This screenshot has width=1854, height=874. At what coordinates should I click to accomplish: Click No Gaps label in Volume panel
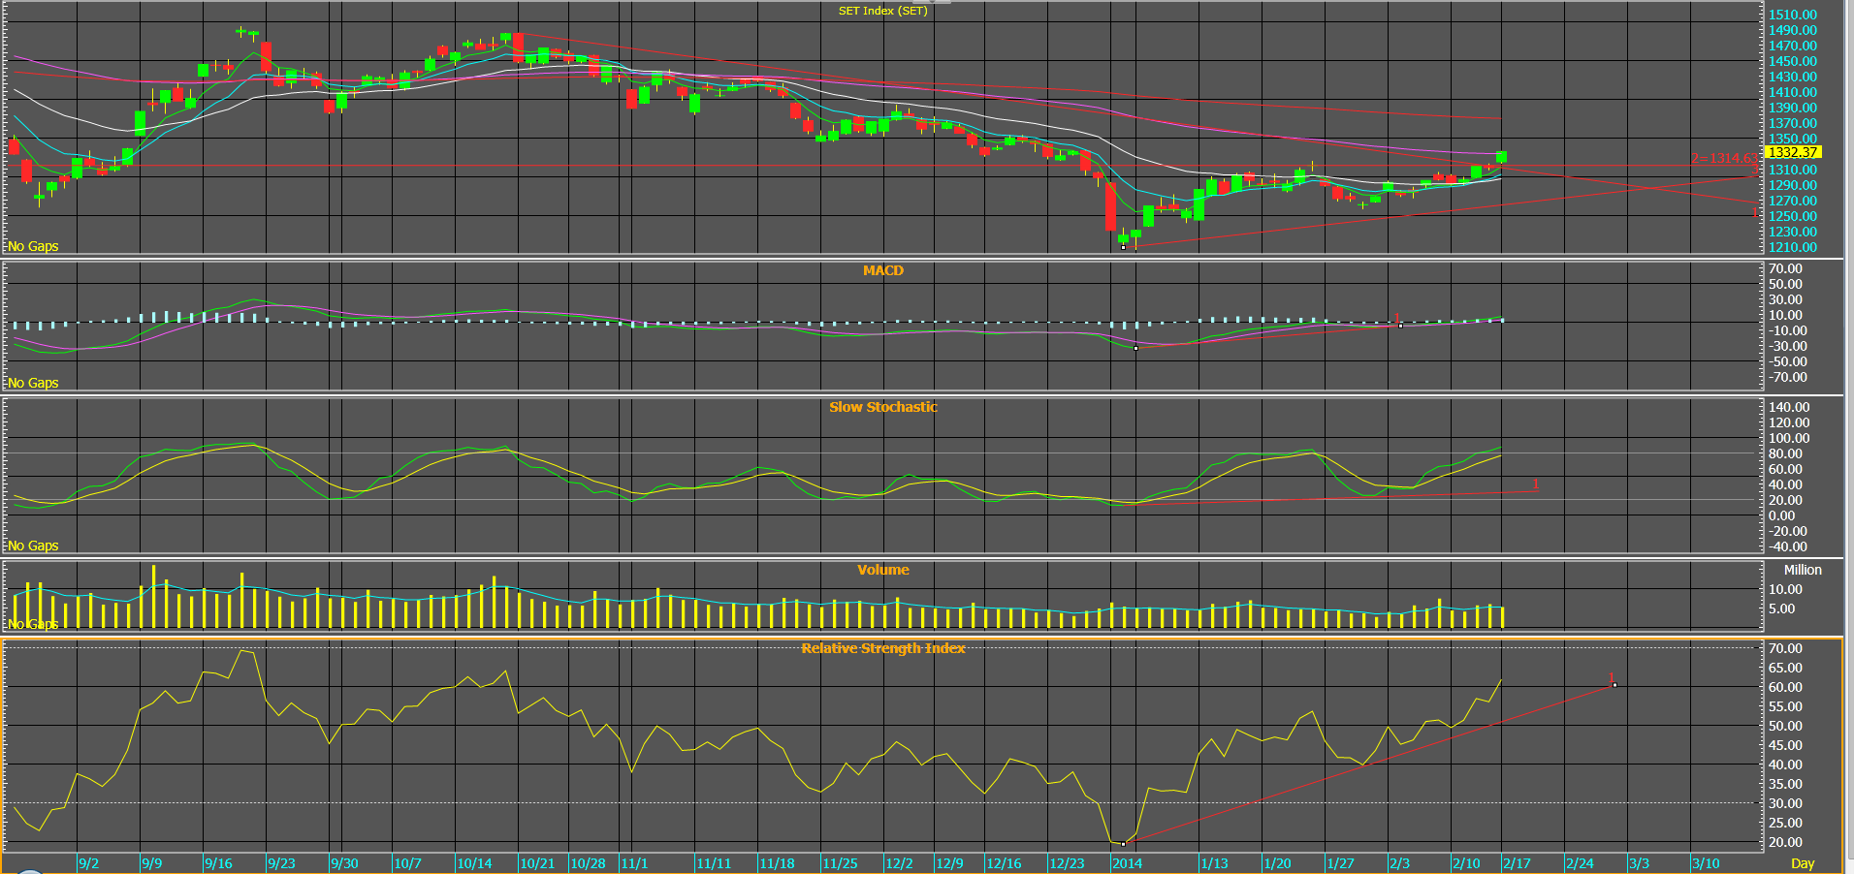(x=33, y=624)
